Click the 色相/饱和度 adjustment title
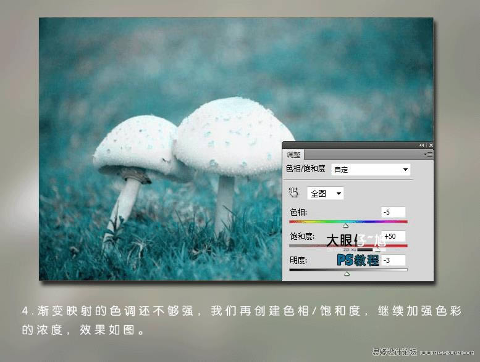The width and height of the screenshot is (480, 362). pos(305,168)
